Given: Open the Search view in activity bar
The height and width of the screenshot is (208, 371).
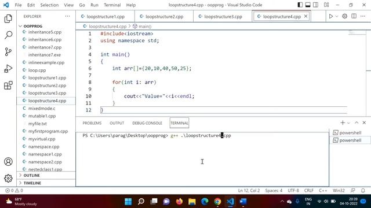Looking at the screenshot, I should 8,35.
